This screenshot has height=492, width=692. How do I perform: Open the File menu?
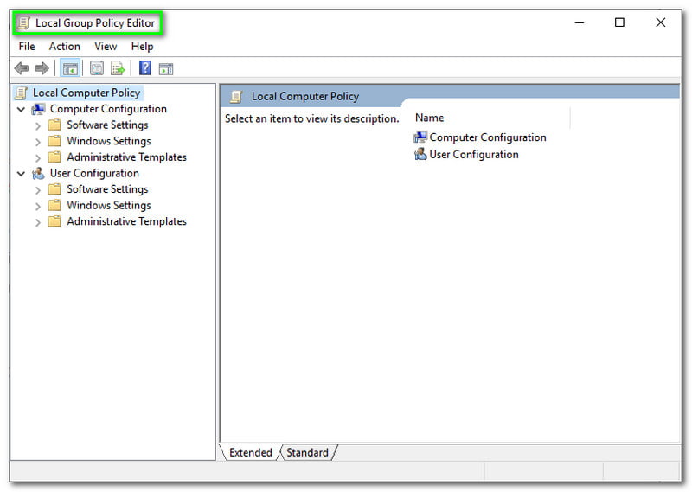pyautogui.click(x=27, y=47)
